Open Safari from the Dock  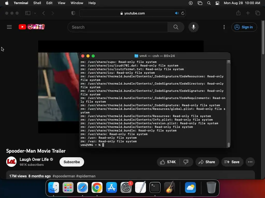83,187
